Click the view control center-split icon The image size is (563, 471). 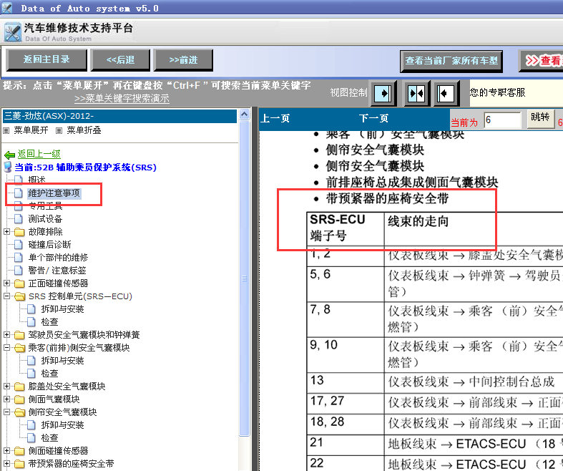point(416,93)
